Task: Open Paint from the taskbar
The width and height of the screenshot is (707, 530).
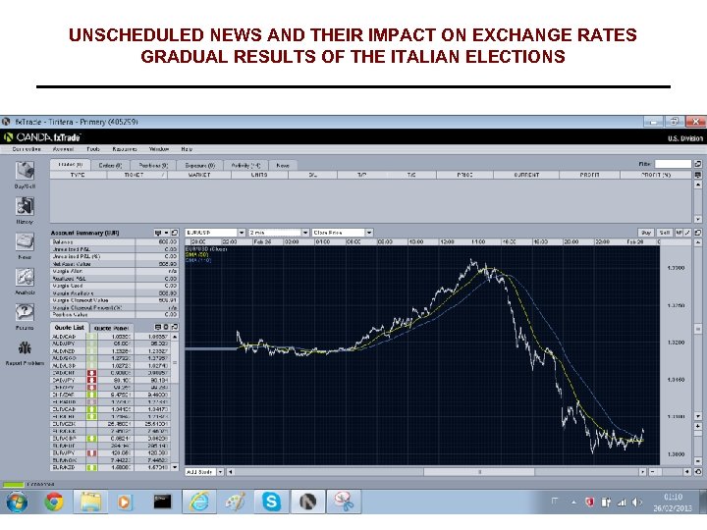Action: pos(235,502)
